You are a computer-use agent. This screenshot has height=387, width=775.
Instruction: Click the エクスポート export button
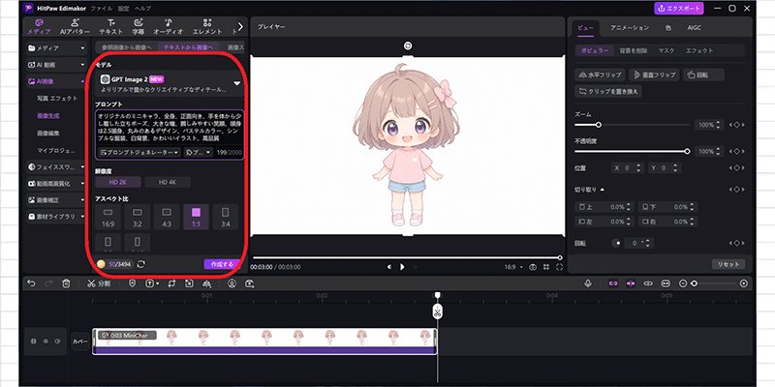(x=679, y=9)
